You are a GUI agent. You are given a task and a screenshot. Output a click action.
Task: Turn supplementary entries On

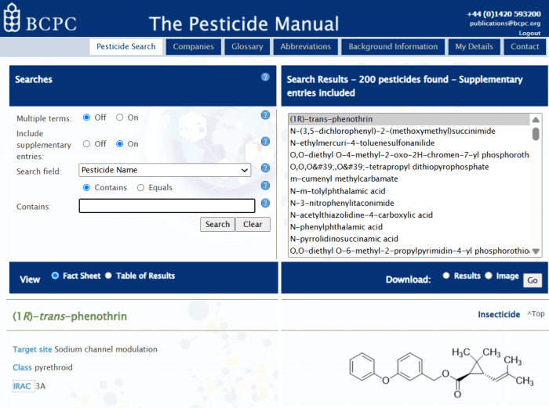click(x=120, y=143)
